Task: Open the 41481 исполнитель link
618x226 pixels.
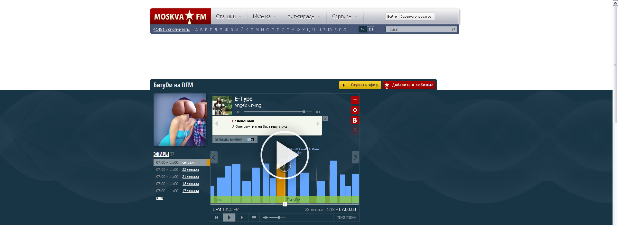Action: (172, 30)
